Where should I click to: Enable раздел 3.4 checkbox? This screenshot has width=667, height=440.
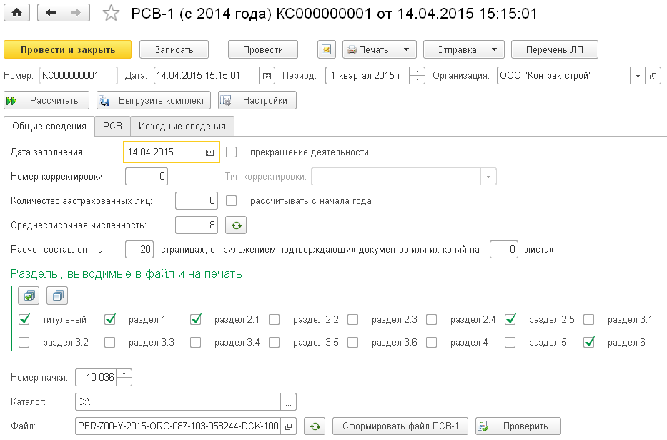pyautogui.click(x=196, y=342)
